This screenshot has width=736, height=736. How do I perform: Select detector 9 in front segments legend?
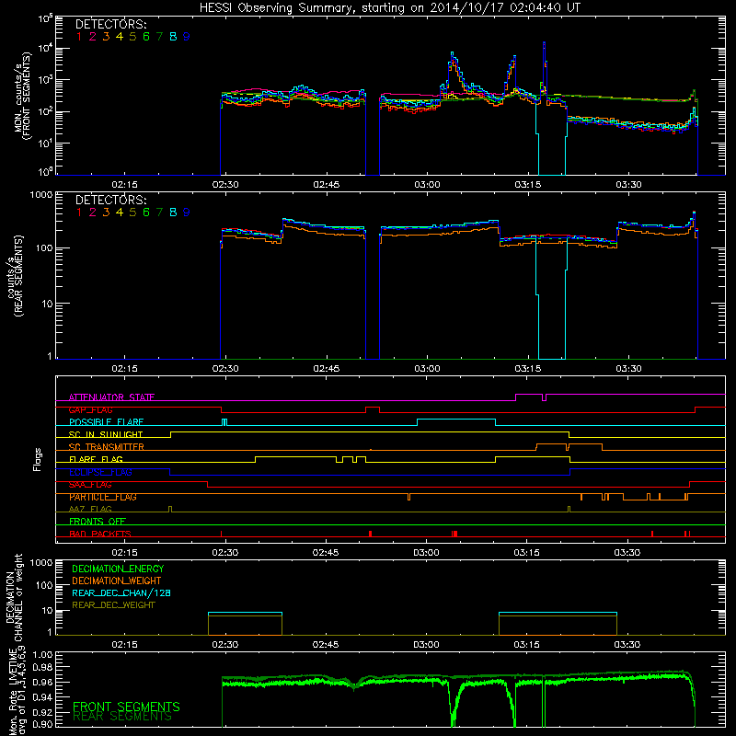point(187,37)
